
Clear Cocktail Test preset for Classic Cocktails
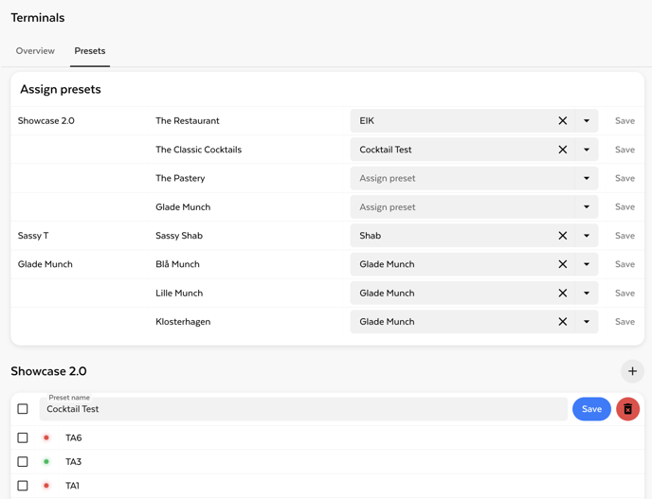pos(562,150)
